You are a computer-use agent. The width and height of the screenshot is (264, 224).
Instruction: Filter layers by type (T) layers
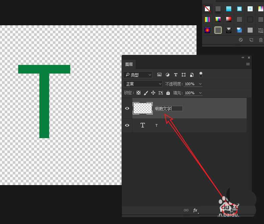pyautogui.click(x=175, y=75)
